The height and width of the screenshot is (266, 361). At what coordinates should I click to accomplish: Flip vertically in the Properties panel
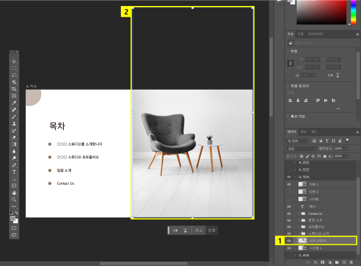pyautogui.click(x=338, y=75)
